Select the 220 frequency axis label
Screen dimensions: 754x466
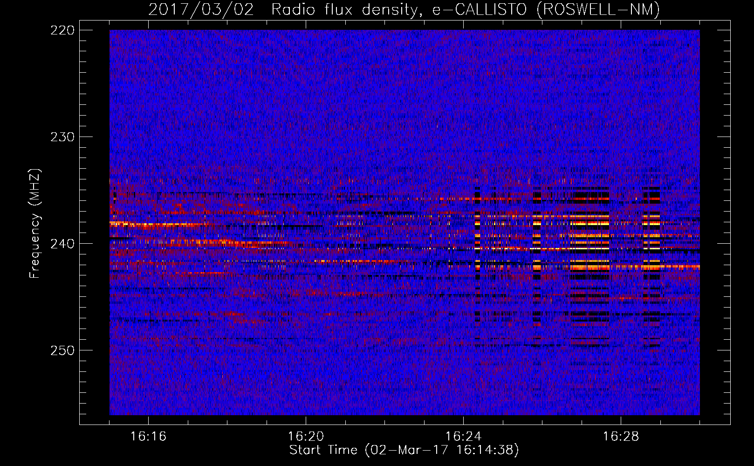[x=62, y=30]
